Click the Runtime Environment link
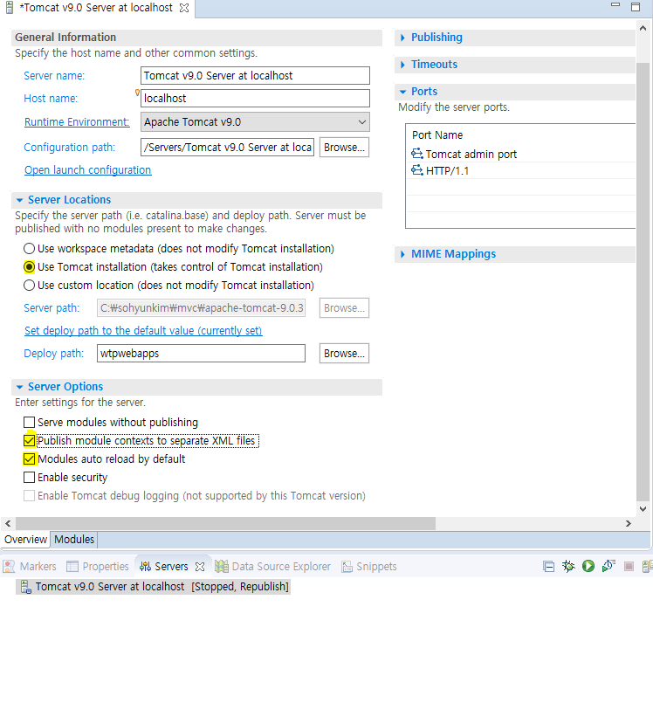Viewport: 653px width, 703px height. pos(77,122)
